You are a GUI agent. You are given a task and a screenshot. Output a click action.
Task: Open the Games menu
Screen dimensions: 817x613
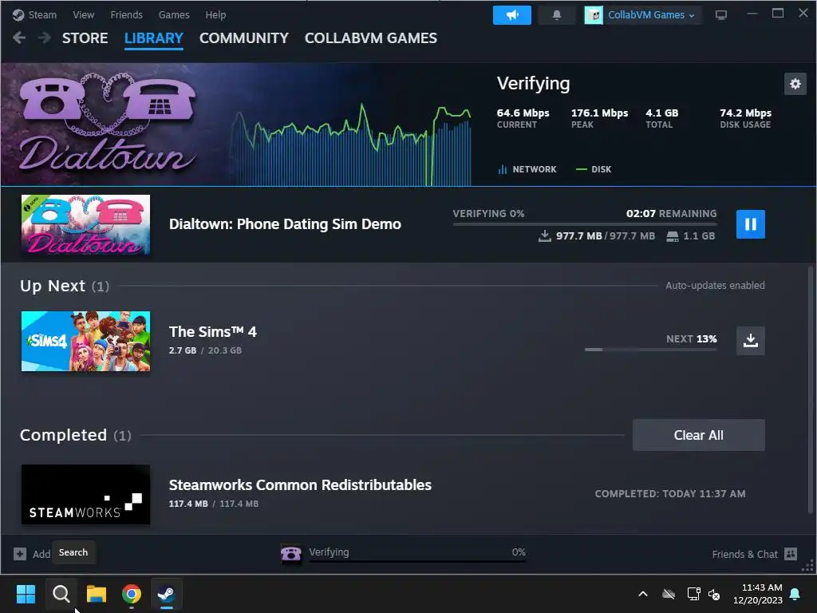coord(173,14)
